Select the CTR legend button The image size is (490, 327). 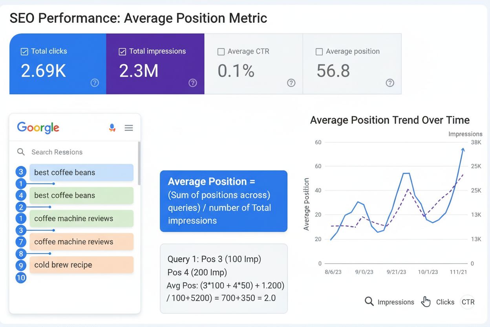click(468, 302)
